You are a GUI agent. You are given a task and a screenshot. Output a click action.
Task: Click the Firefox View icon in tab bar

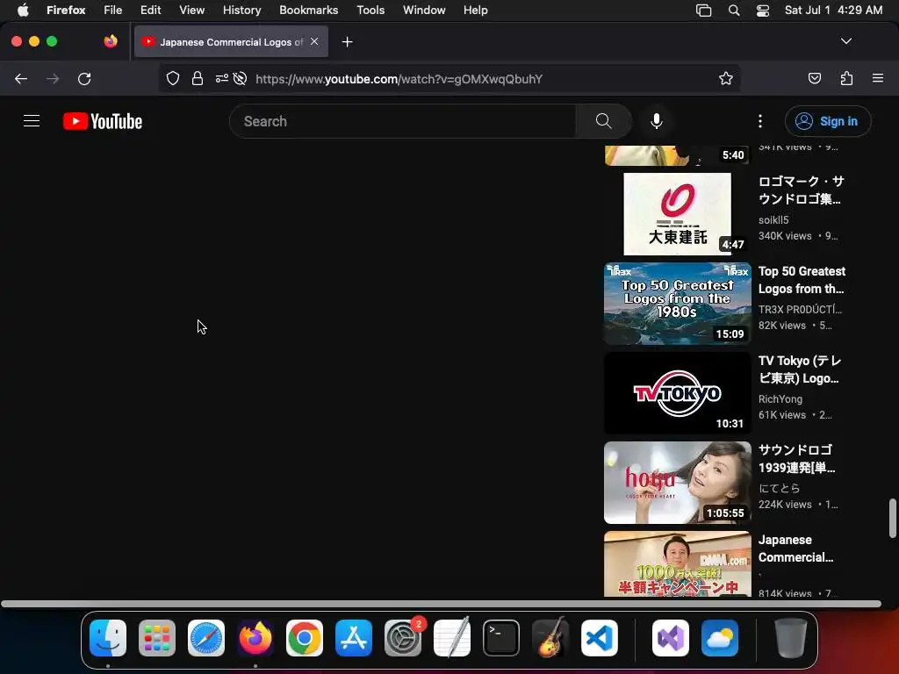click(110, 41)
